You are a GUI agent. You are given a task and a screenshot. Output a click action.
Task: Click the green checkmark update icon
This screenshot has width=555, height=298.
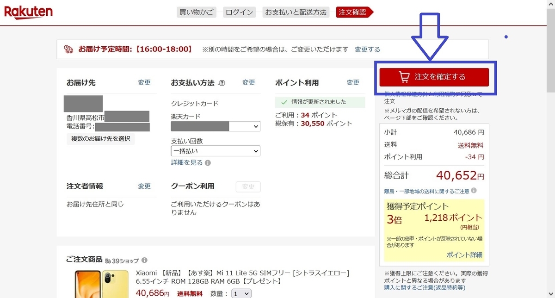tap(284, 102)
